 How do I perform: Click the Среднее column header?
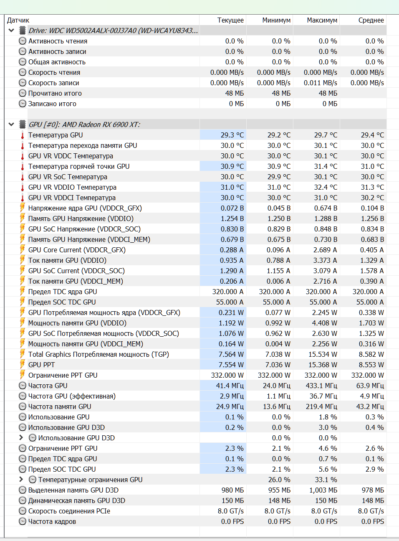click(371, 20)
